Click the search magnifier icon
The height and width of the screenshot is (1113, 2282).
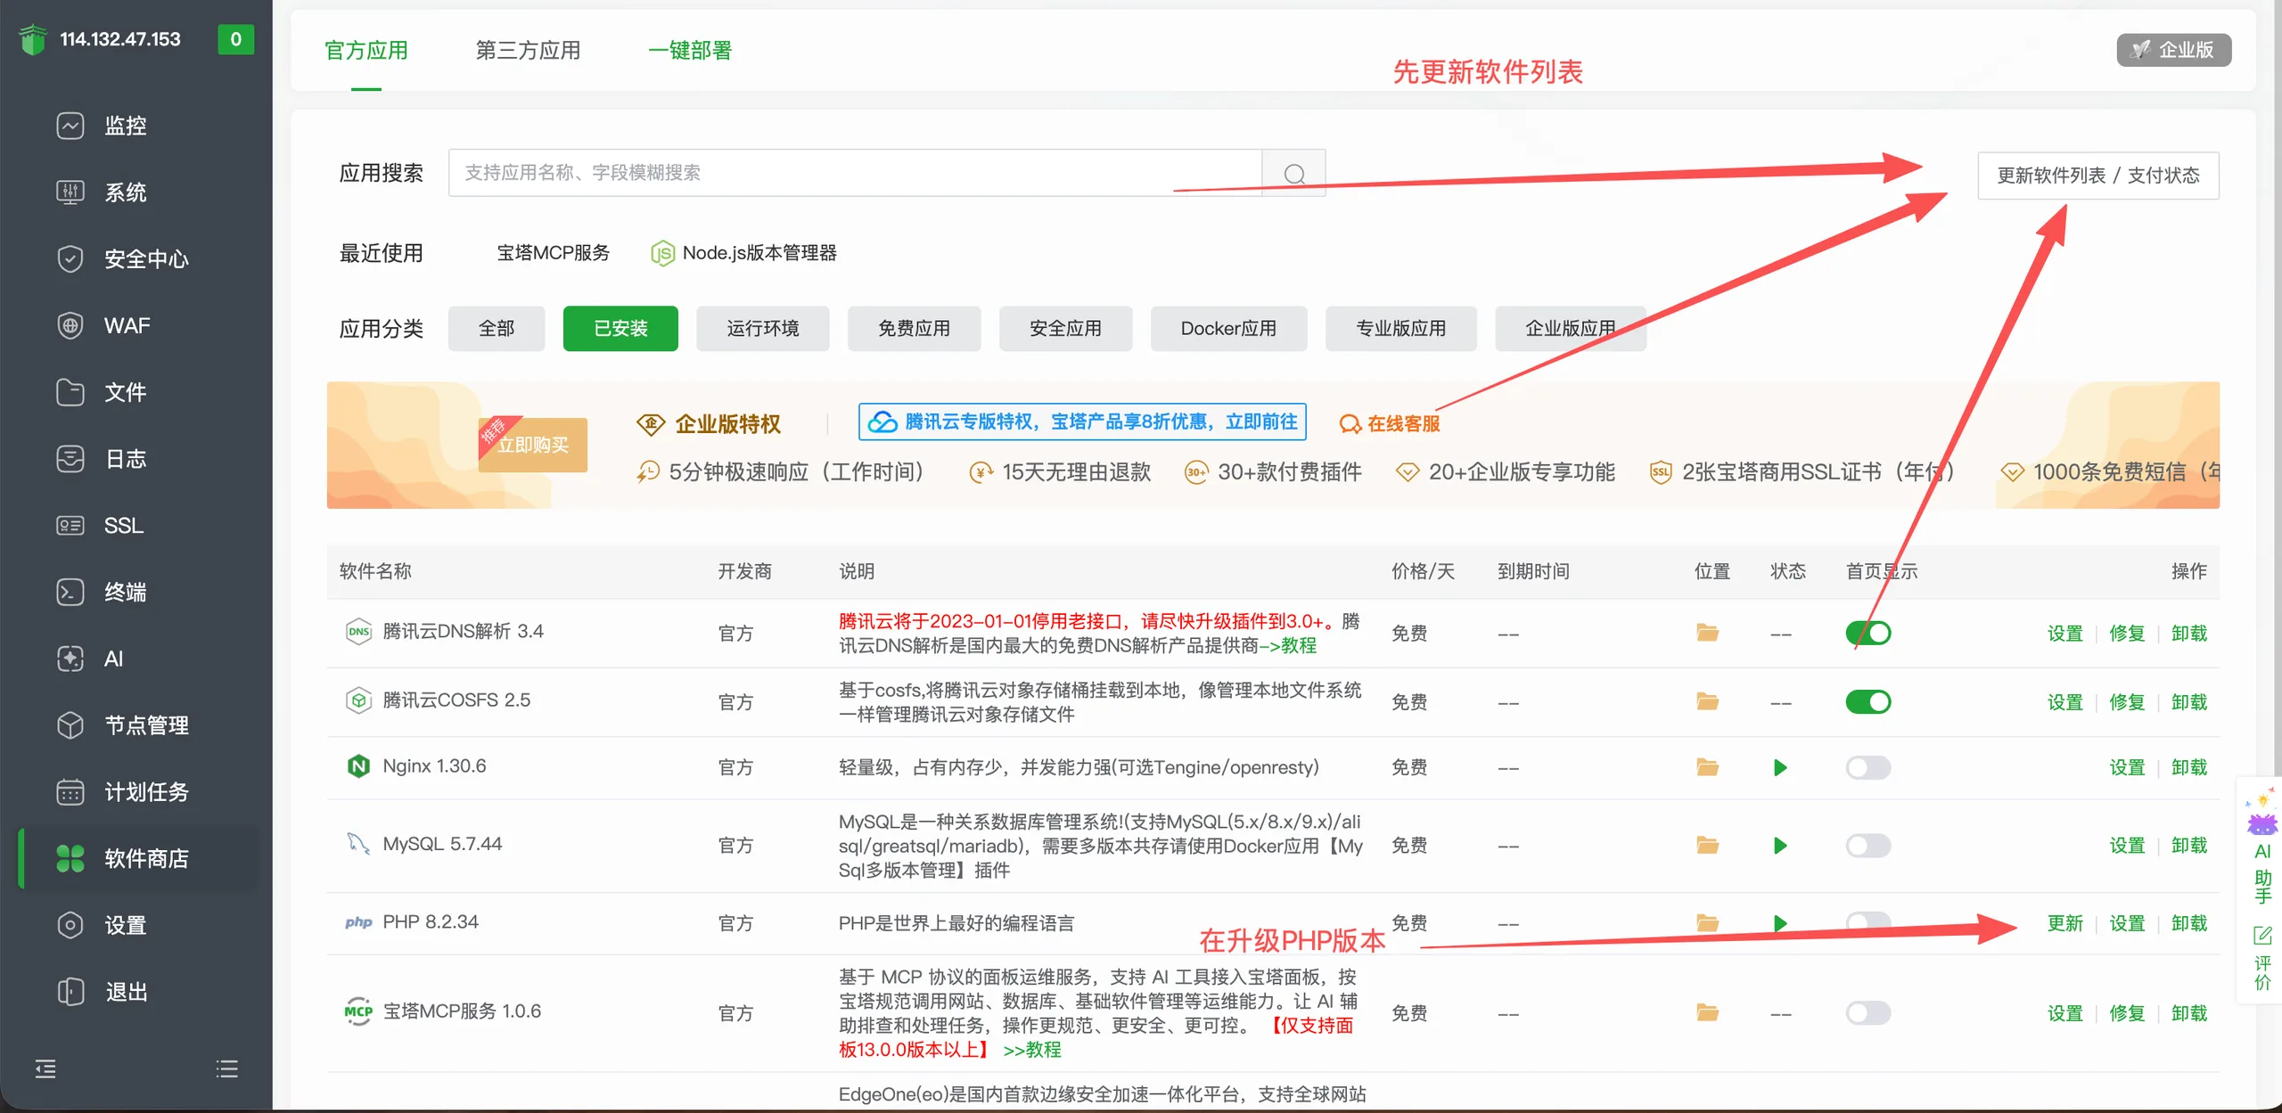[x=1294, y=173]
